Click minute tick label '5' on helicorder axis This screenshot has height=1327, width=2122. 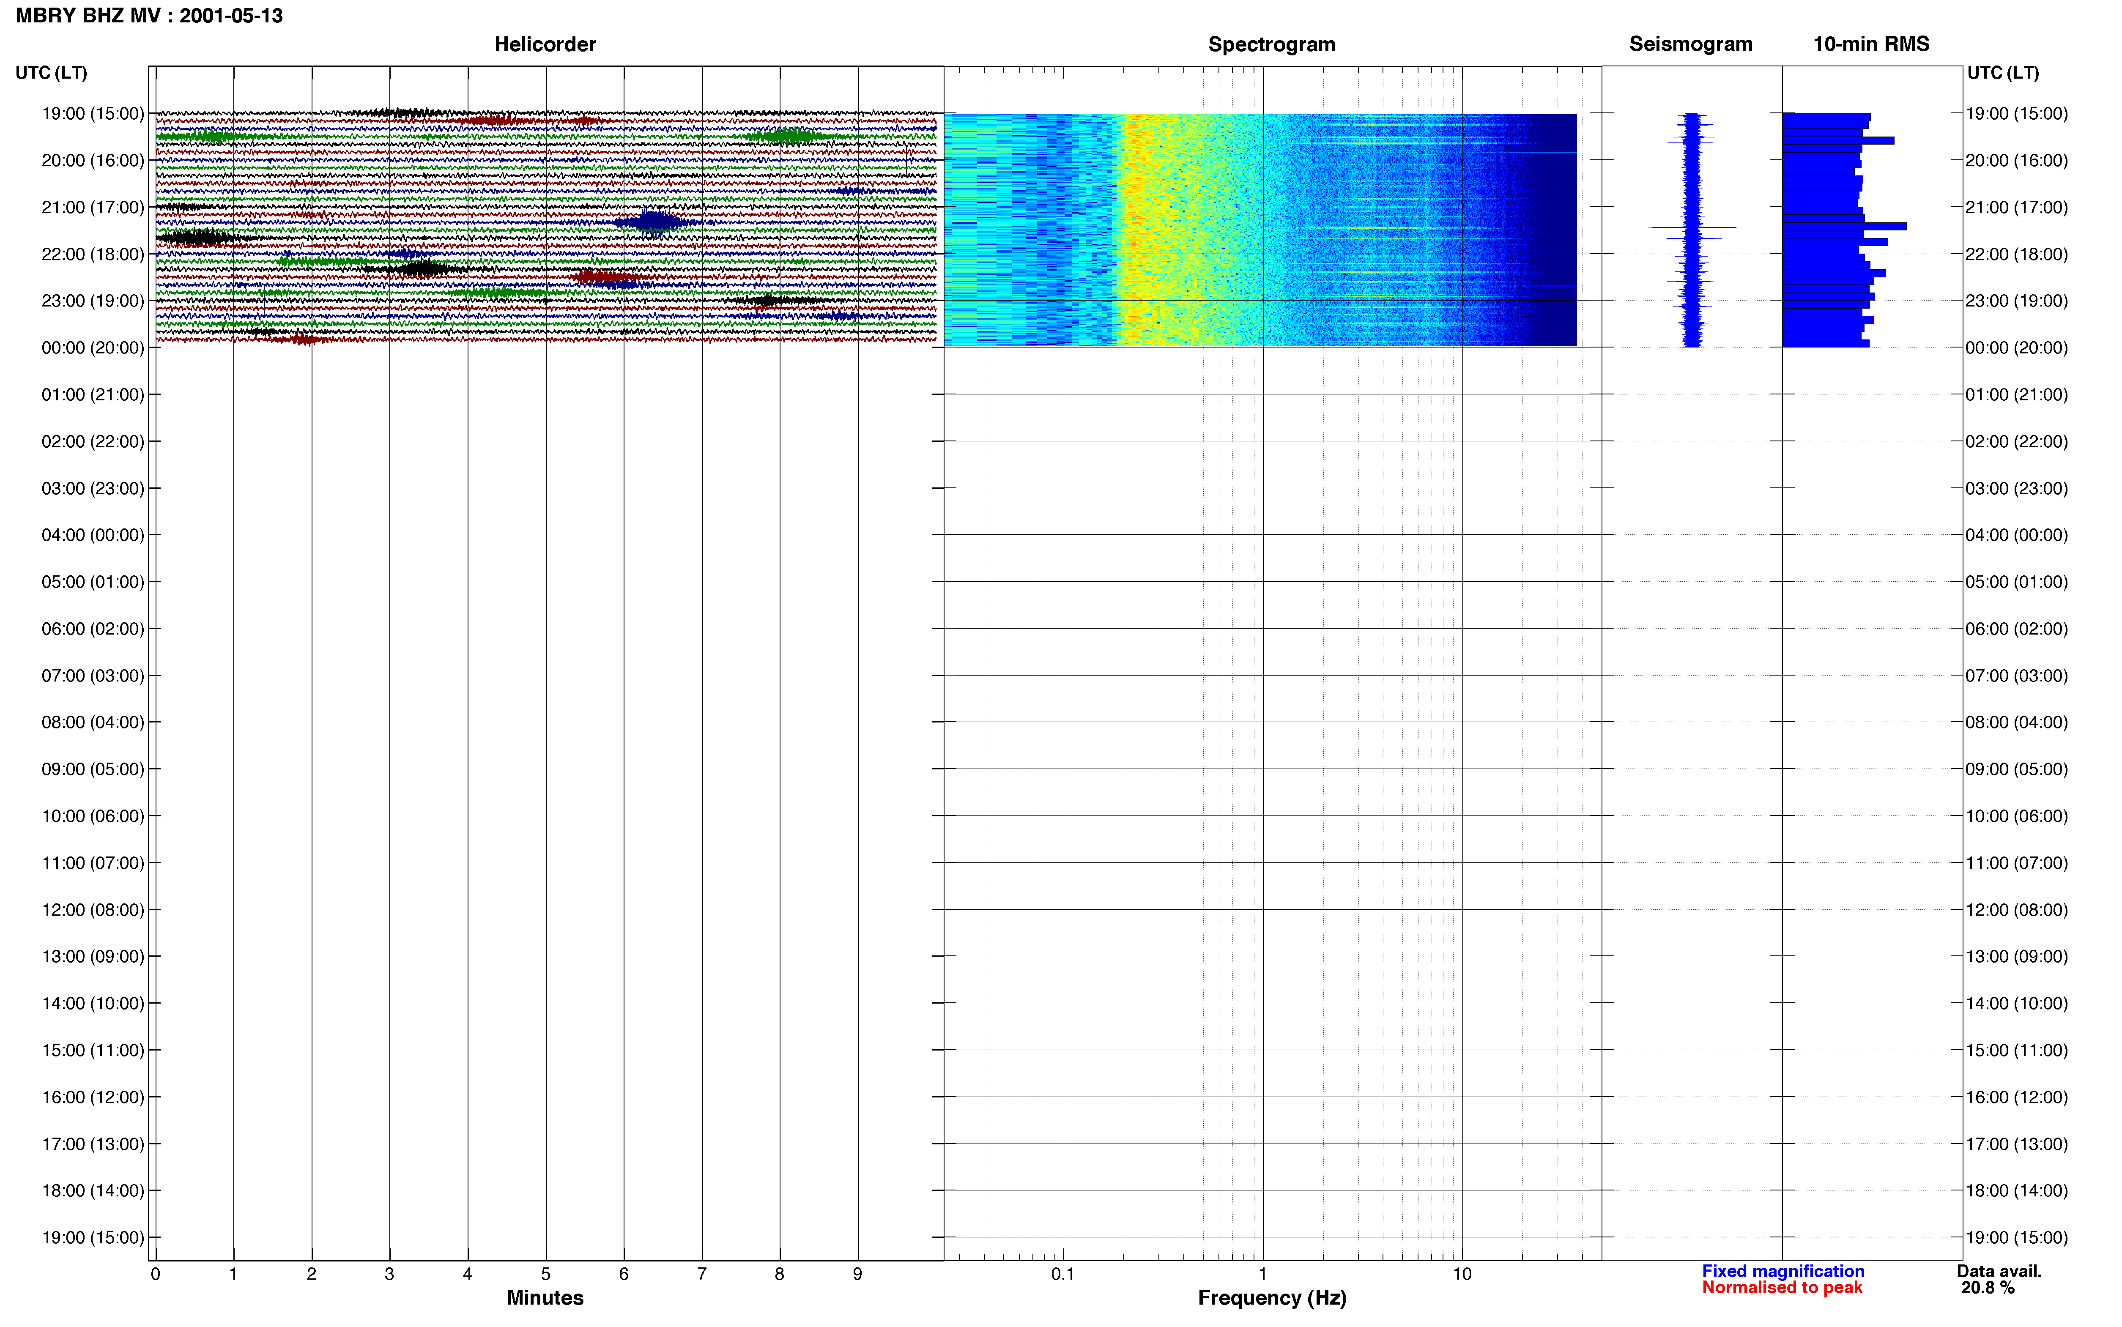coord(546,1273)
